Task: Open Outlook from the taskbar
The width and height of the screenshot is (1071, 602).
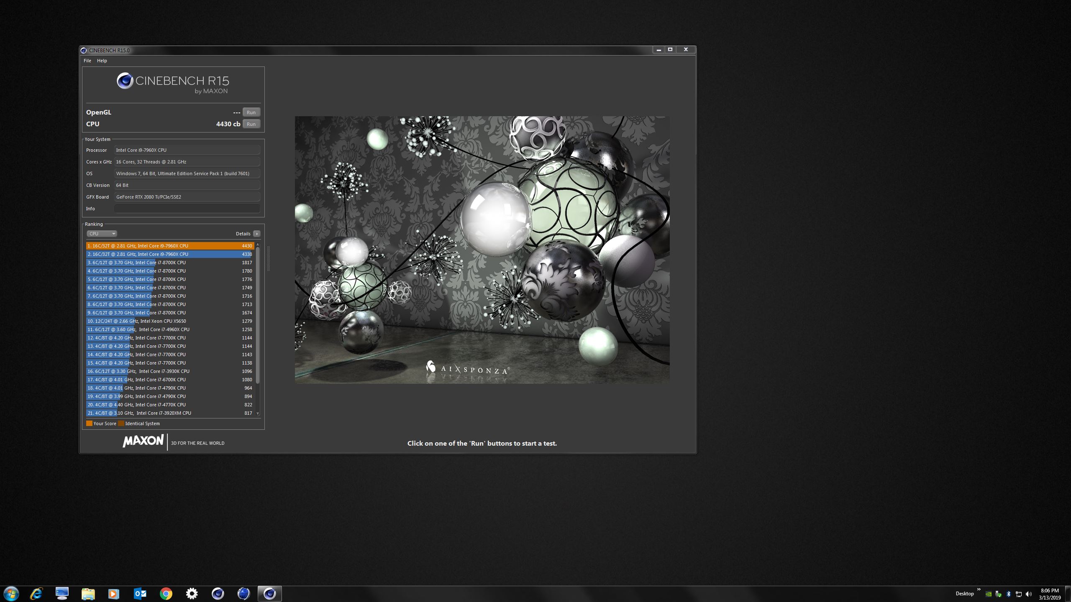Action: click(140, 594)
